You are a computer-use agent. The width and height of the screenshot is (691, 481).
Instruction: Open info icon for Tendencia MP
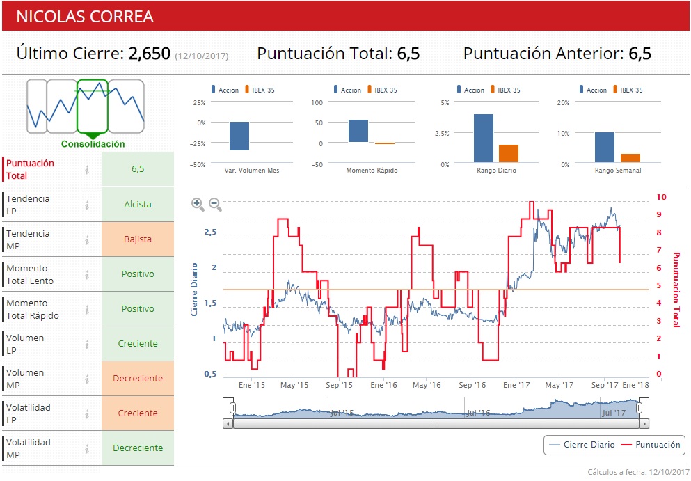point(87,239)
